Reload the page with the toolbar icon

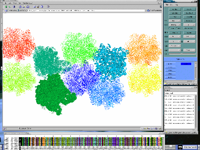(x=14, y=6)
